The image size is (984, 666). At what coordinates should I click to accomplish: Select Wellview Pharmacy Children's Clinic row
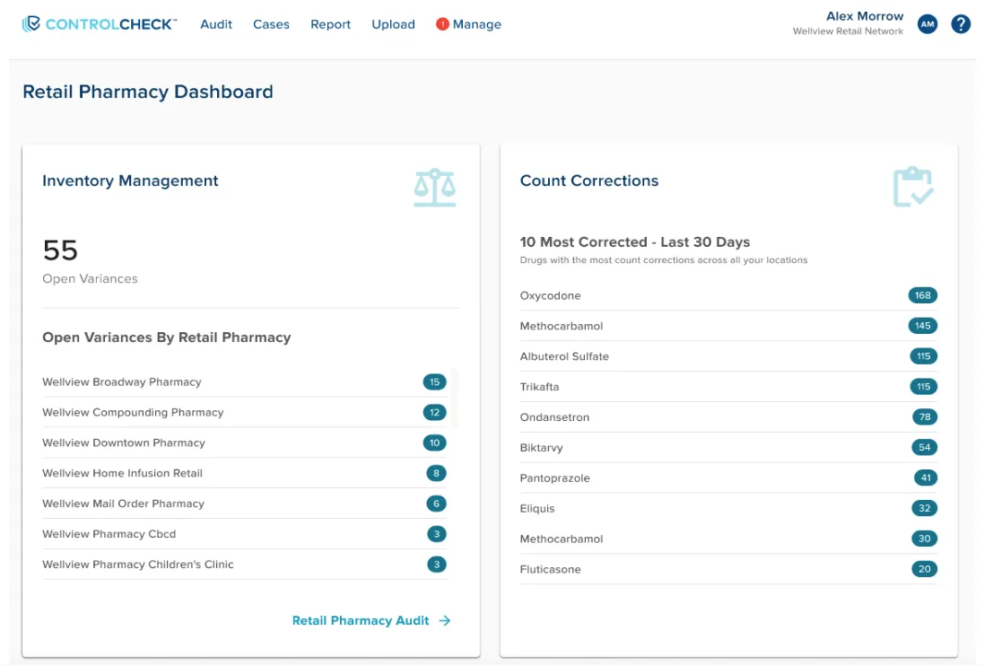click(244, 565)
